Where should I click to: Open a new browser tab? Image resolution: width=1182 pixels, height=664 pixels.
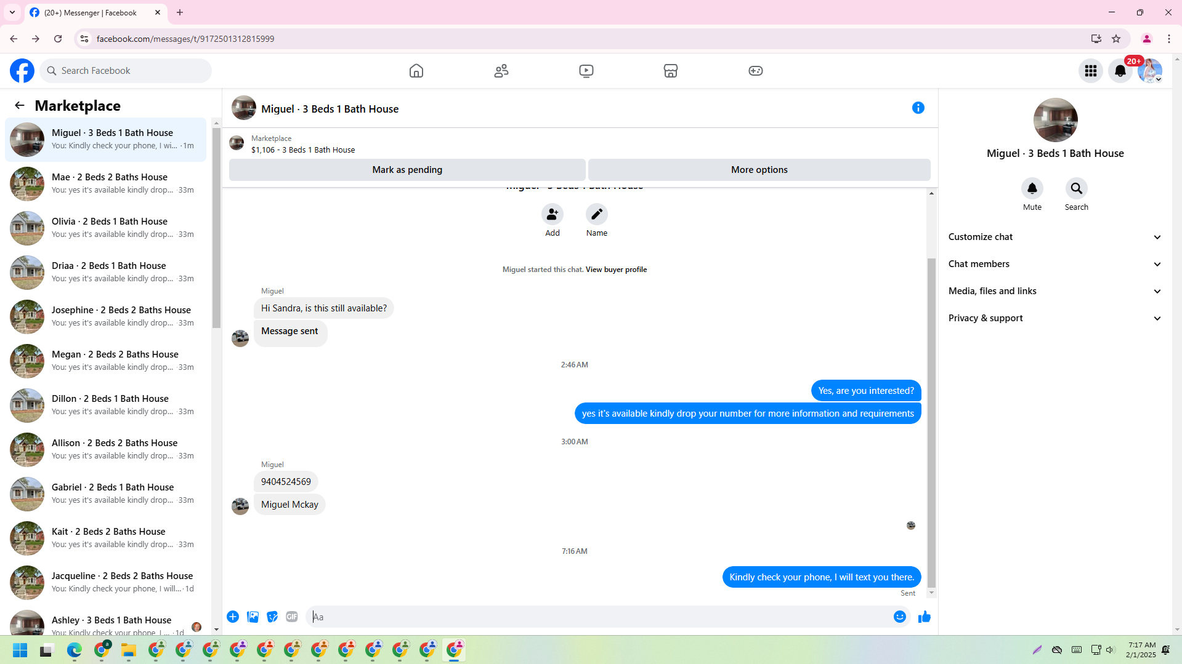(x=180, y=12)
